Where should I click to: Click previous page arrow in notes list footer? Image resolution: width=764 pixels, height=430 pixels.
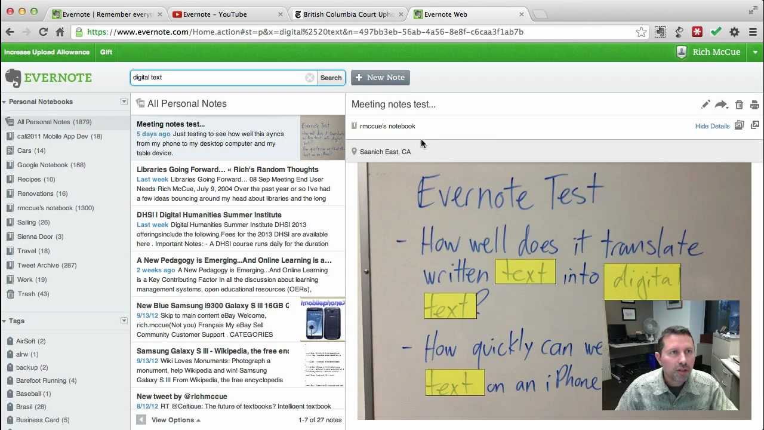141,420
